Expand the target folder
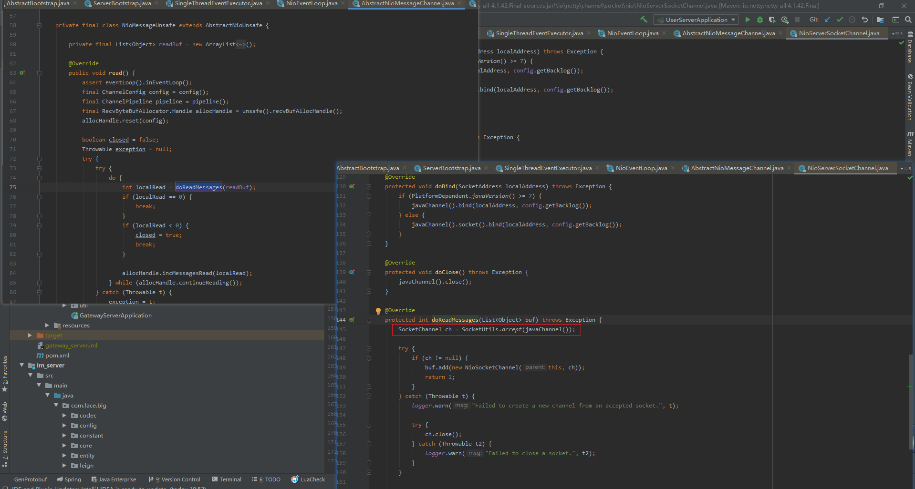Image resolution: width=915 pixels, height=489 pixels. pyautogui.click(x=30, y=336)
